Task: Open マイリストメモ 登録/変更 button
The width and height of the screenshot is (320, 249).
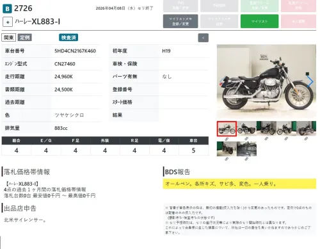Action: pos(180,21)
